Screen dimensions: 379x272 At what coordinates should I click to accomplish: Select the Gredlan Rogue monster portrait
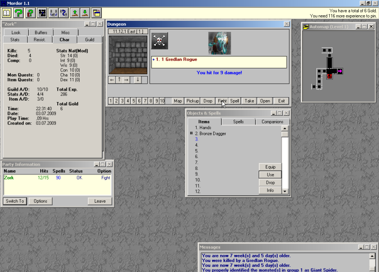pos(219,43)
